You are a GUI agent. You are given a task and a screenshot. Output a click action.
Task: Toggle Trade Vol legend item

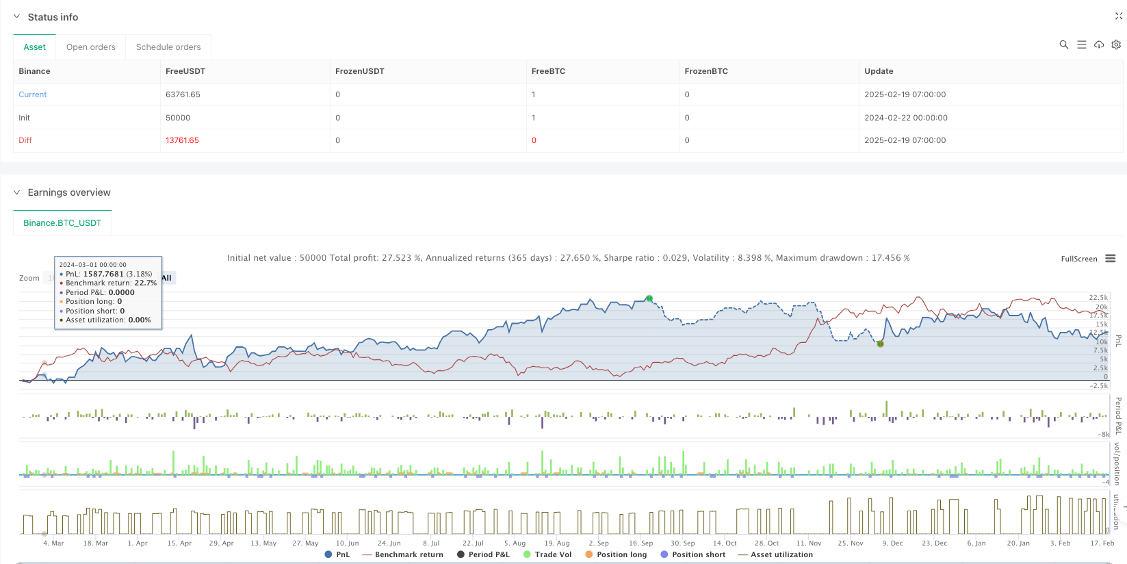(547, 554)
